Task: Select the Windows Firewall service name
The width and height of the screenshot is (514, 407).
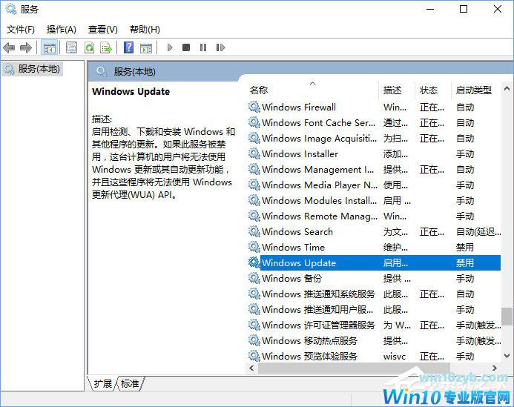Action: [x=299, y=107]
